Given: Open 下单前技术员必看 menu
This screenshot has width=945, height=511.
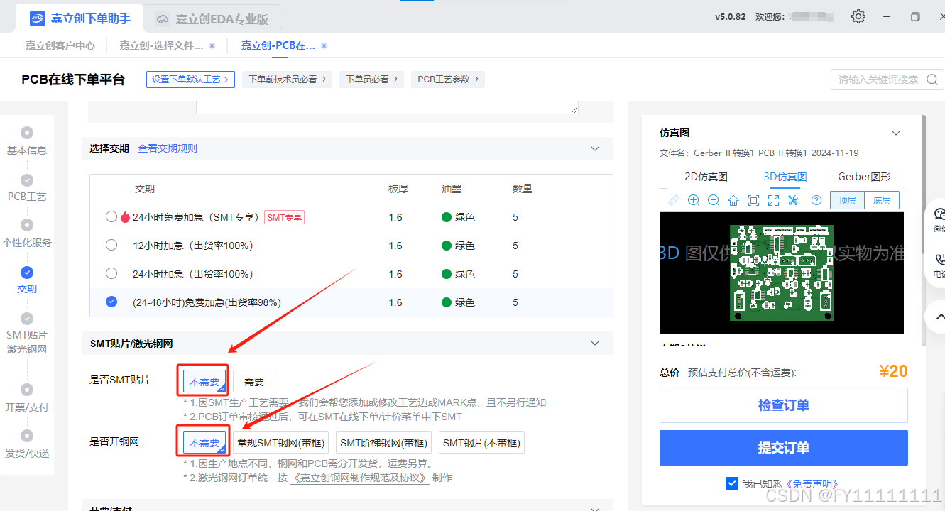Looking at the screenshot, I should click(x=287, y=79).
